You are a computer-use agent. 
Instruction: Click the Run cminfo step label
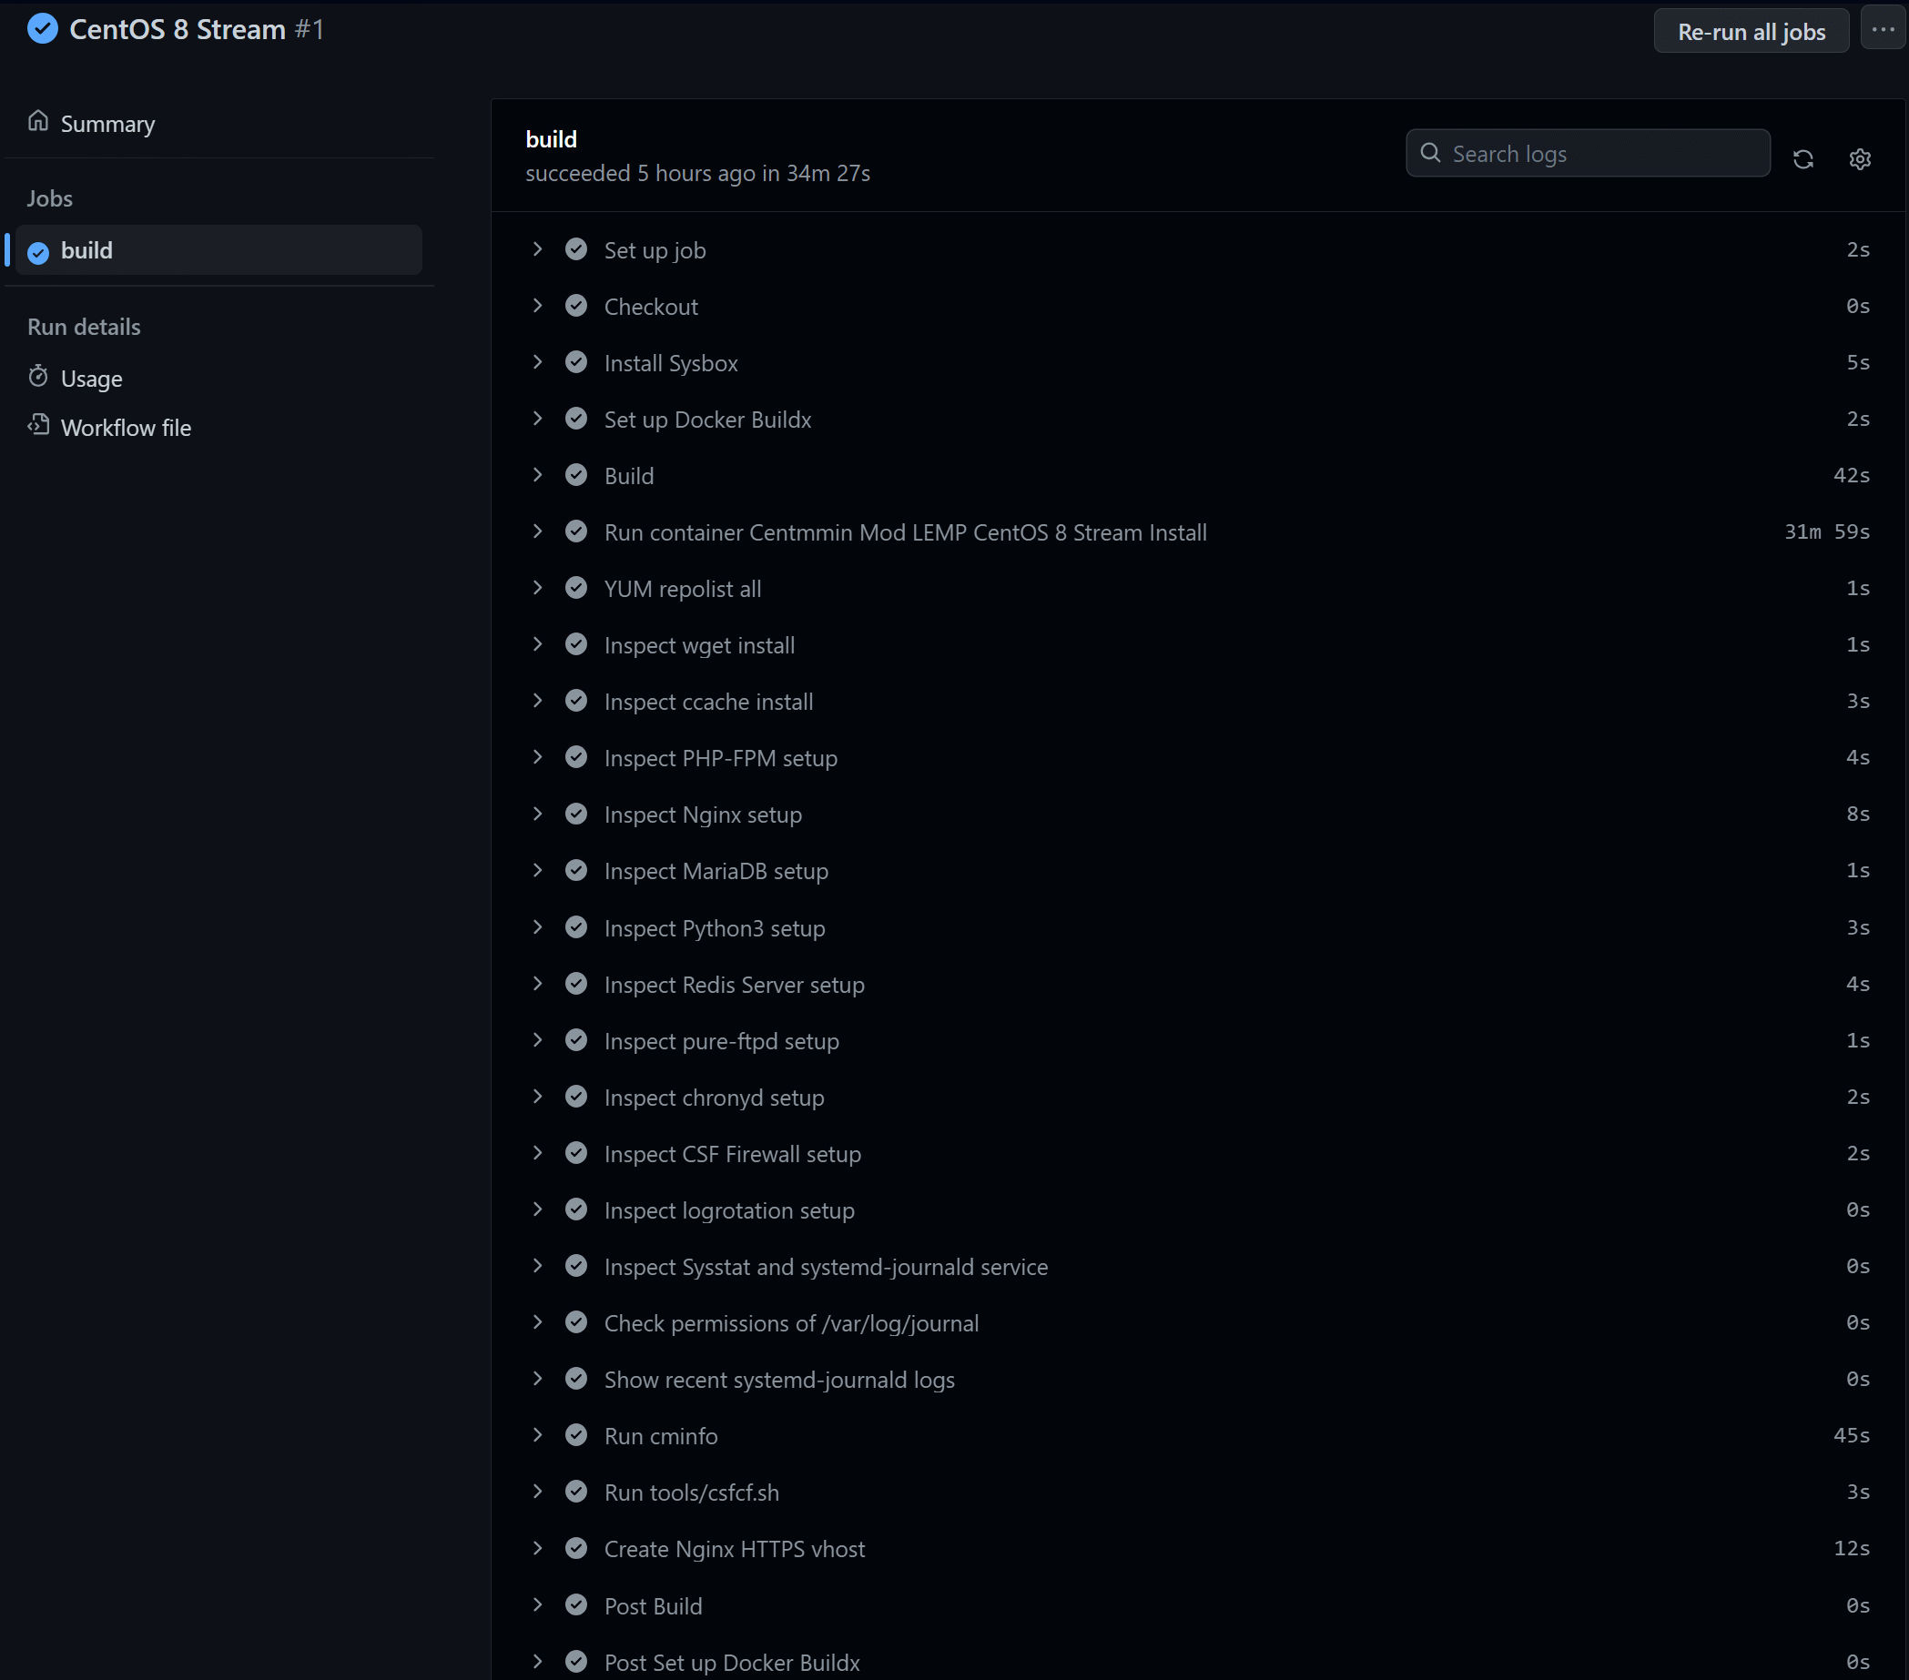click(x=660, y=1435)
